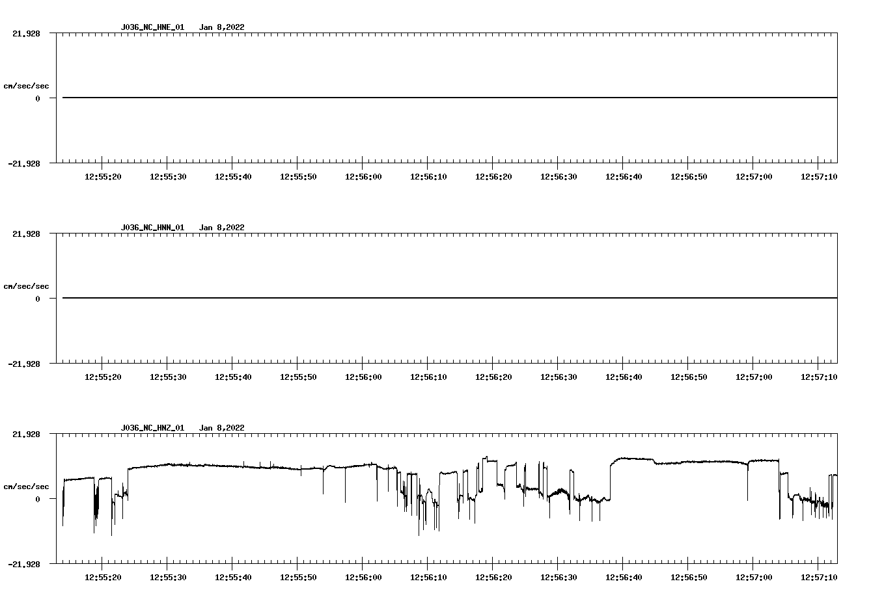This screenshot has width=884, height=601.
Task: Click the 12:56:20 time label under HNZ plot
Action: [493, 578]
